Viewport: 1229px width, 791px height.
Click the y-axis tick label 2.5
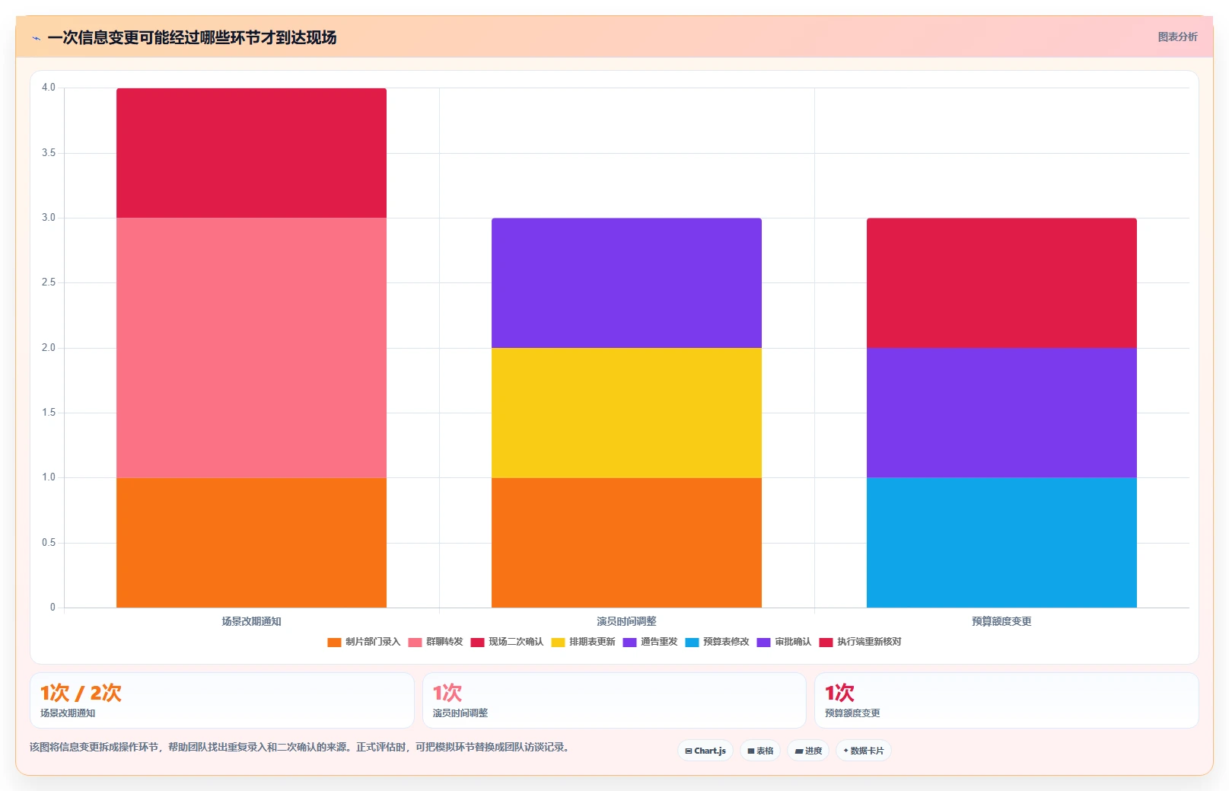tap(49, 282)
